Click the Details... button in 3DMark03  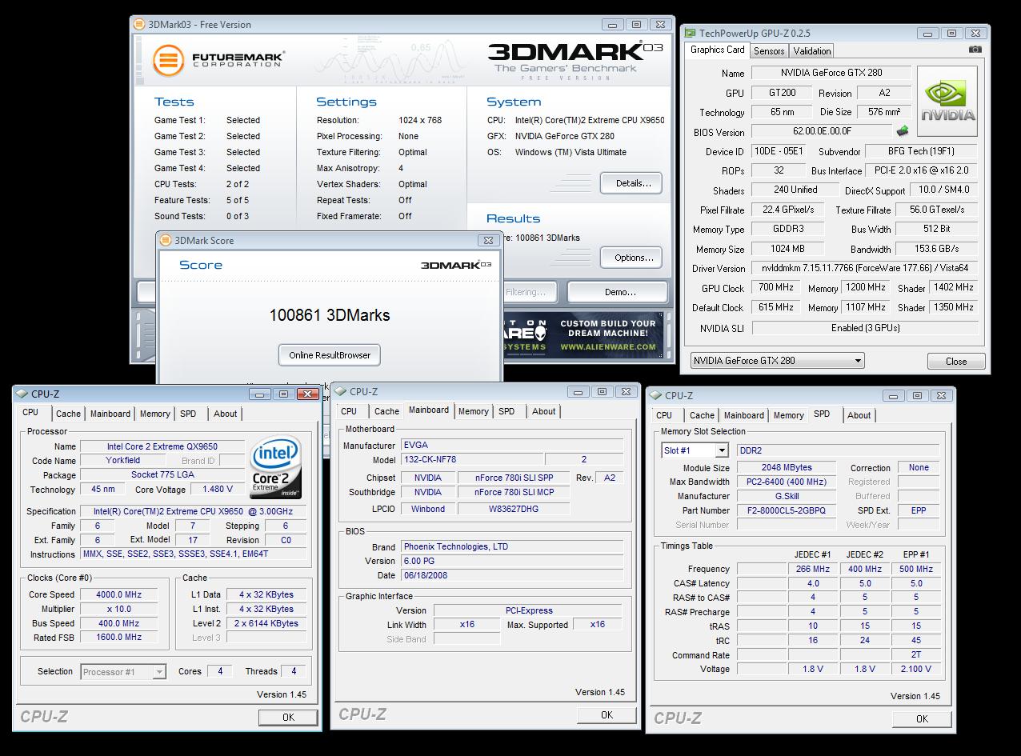pos(631,183)
